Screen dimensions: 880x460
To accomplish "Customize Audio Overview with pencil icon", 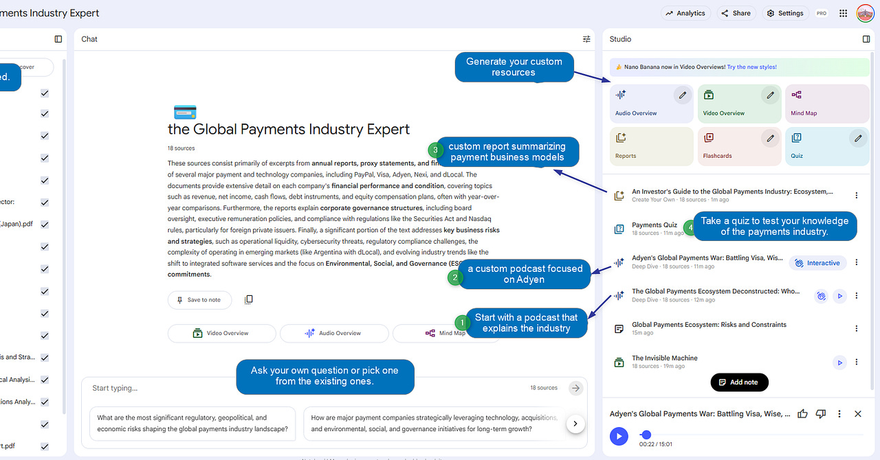I will pos(683,95).
